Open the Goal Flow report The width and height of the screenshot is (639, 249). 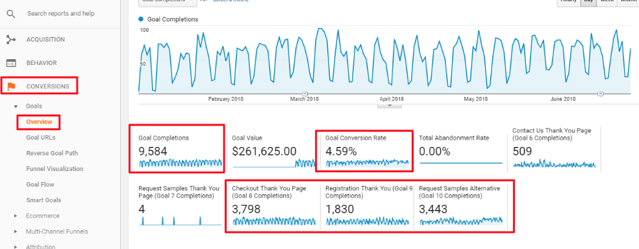click(x=40, y=185)
